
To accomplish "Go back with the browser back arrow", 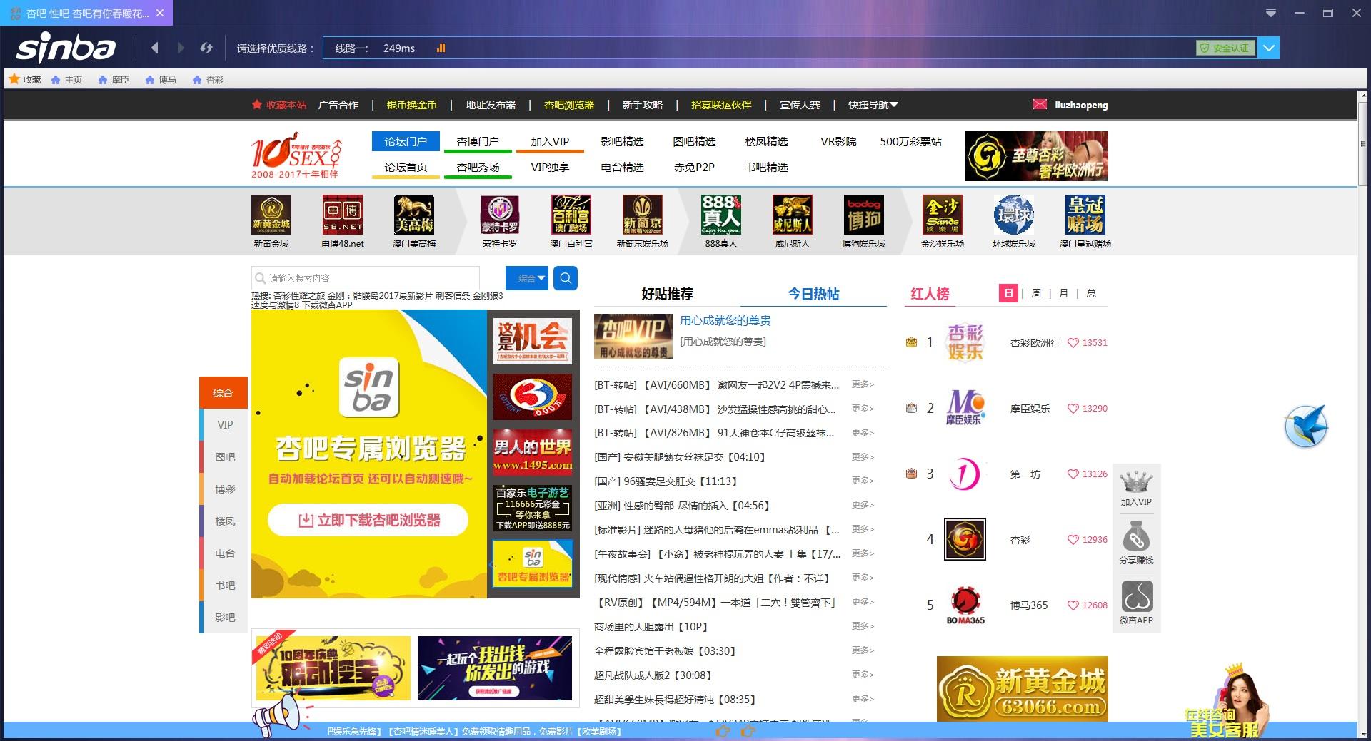I will (x=154, y=48).
